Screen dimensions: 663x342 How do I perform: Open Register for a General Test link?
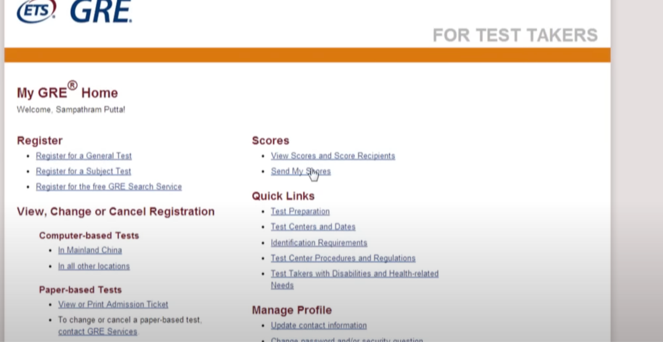(84, 156)
